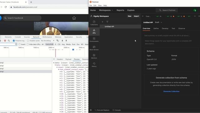This screenshot has height=113, width=200.
Task: Open the Headers tab in DevTools
Action: coord(60,59)
